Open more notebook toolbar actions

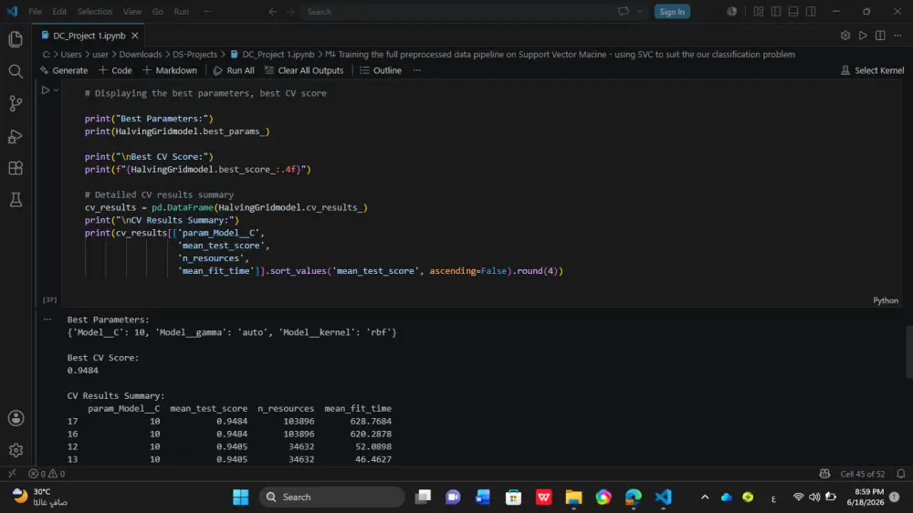click(417, 70)
